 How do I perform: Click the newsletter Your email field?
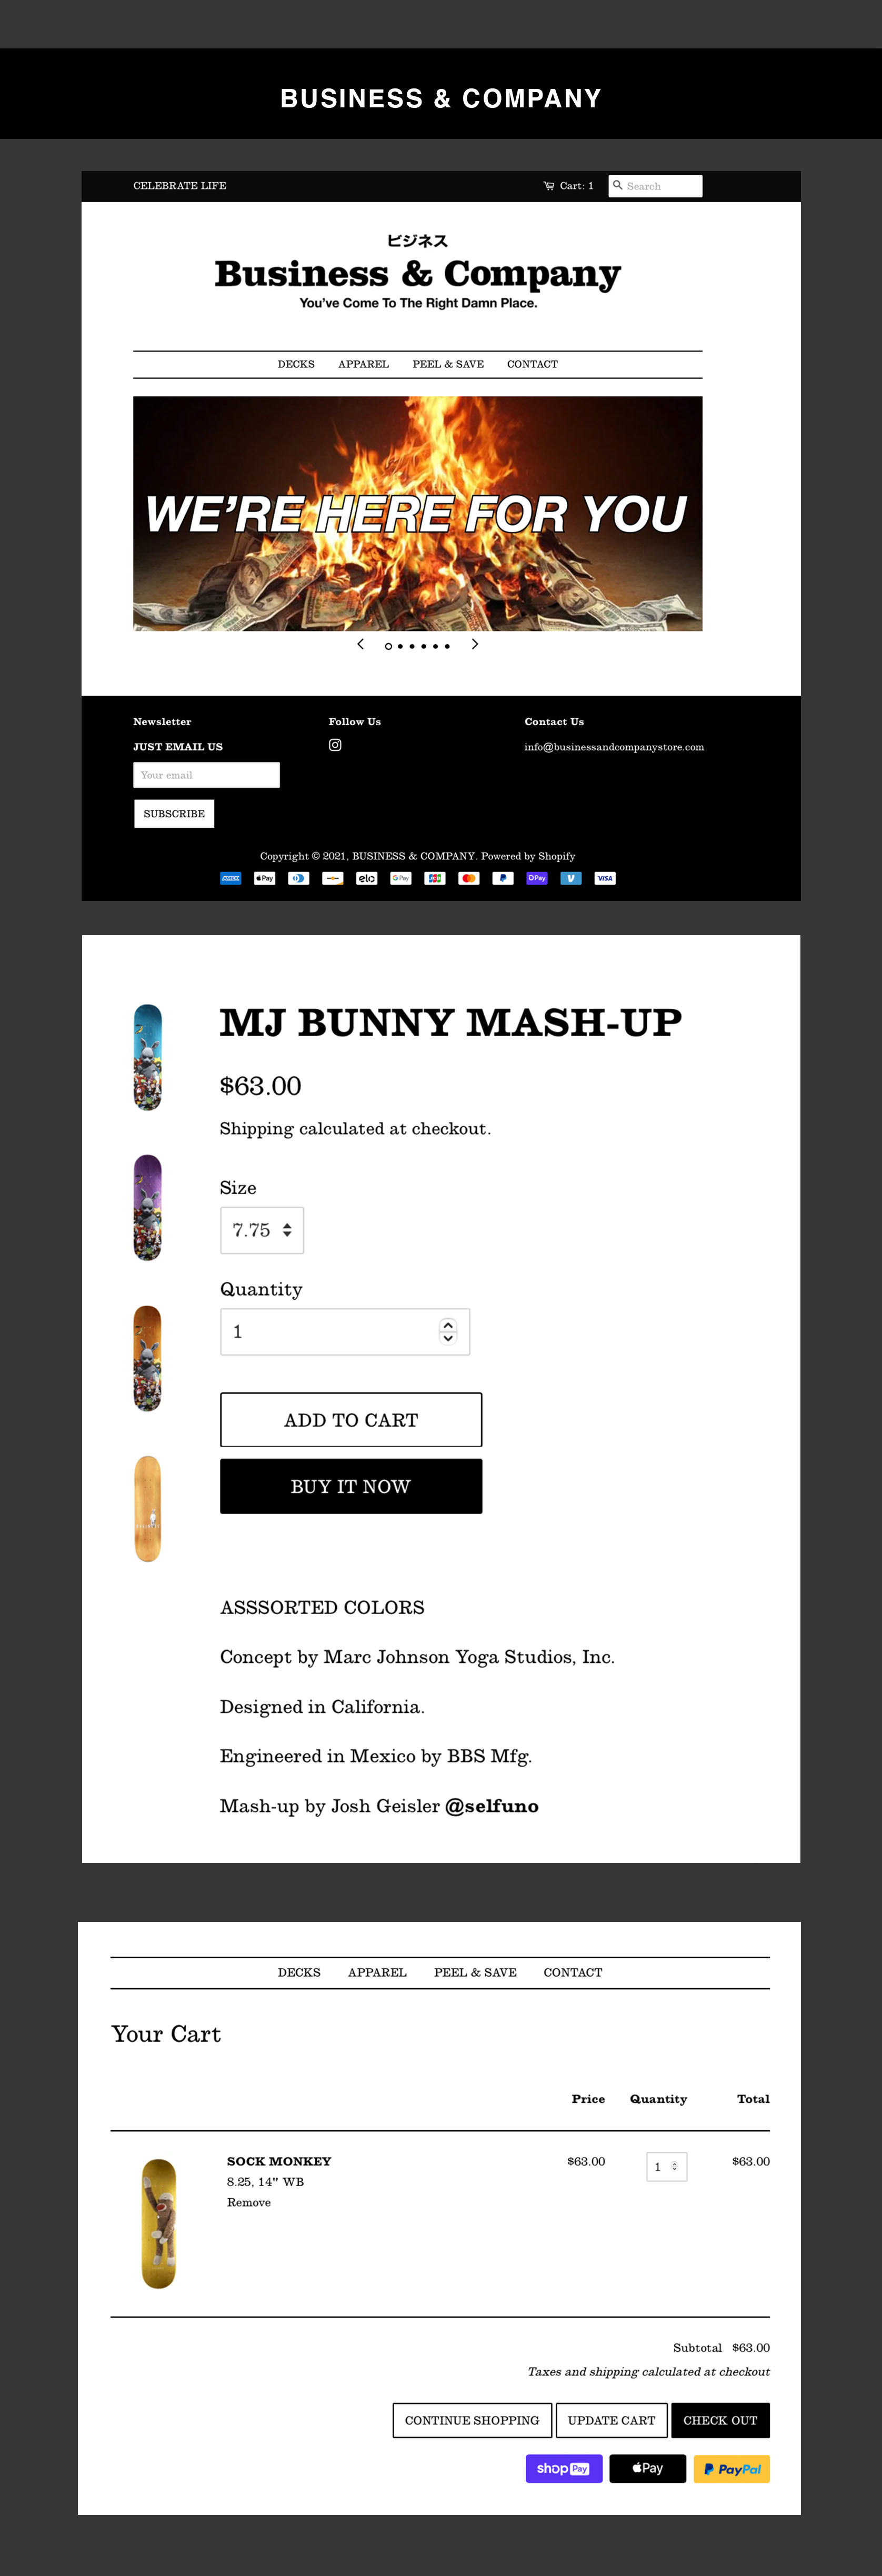(207, 775)
